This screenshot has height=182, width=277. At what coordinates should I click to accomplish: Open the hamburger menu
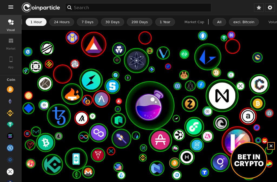[x=11, y=7]
